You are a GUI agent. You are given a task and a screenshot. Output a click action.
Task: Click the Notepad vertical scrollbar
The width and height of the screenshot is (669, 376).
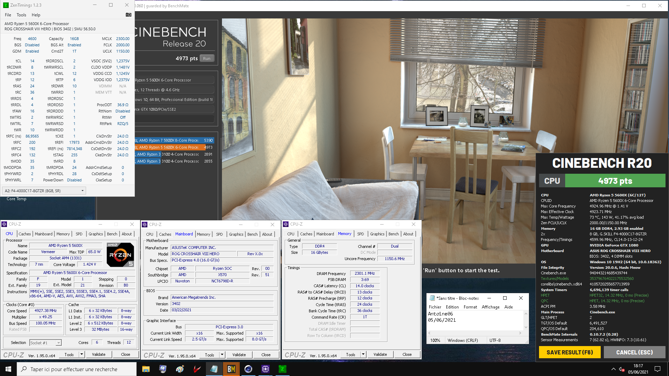tap(526, 320)
